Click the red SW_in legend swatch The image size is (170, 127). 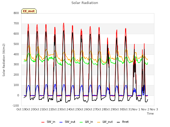[x=43, y=122]
